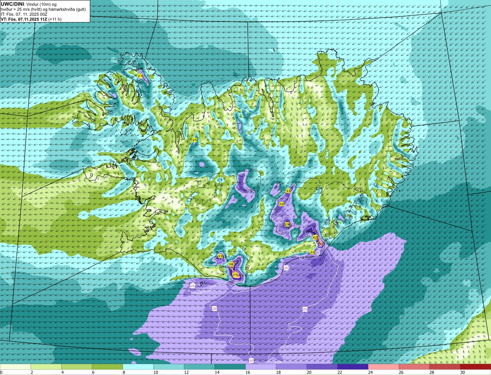Click the legend tick number 8

(x=124, y=372)
